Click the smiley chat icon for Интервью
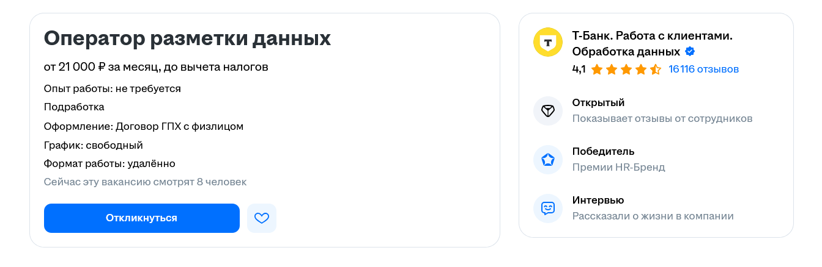This screenshot has width=822, height=267. click(x=548, y=208)
